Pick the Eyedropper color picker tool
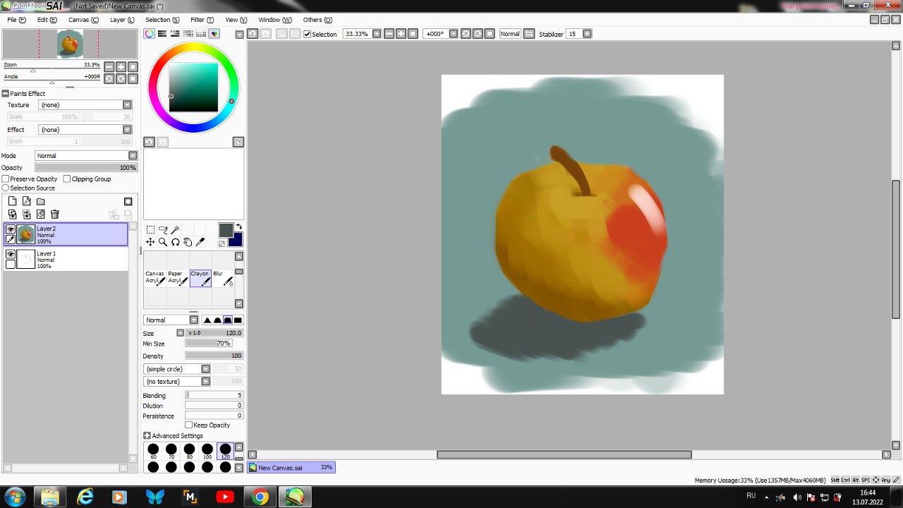 (x=200, y=242)
